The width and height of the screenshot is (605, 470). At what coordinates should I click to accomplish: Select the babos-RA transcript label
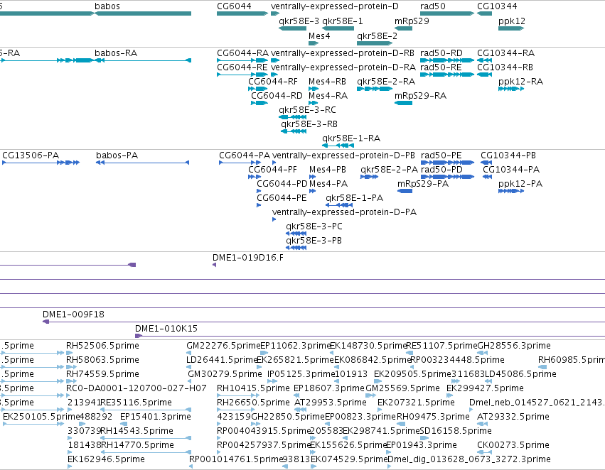click(x=116, y=53)
